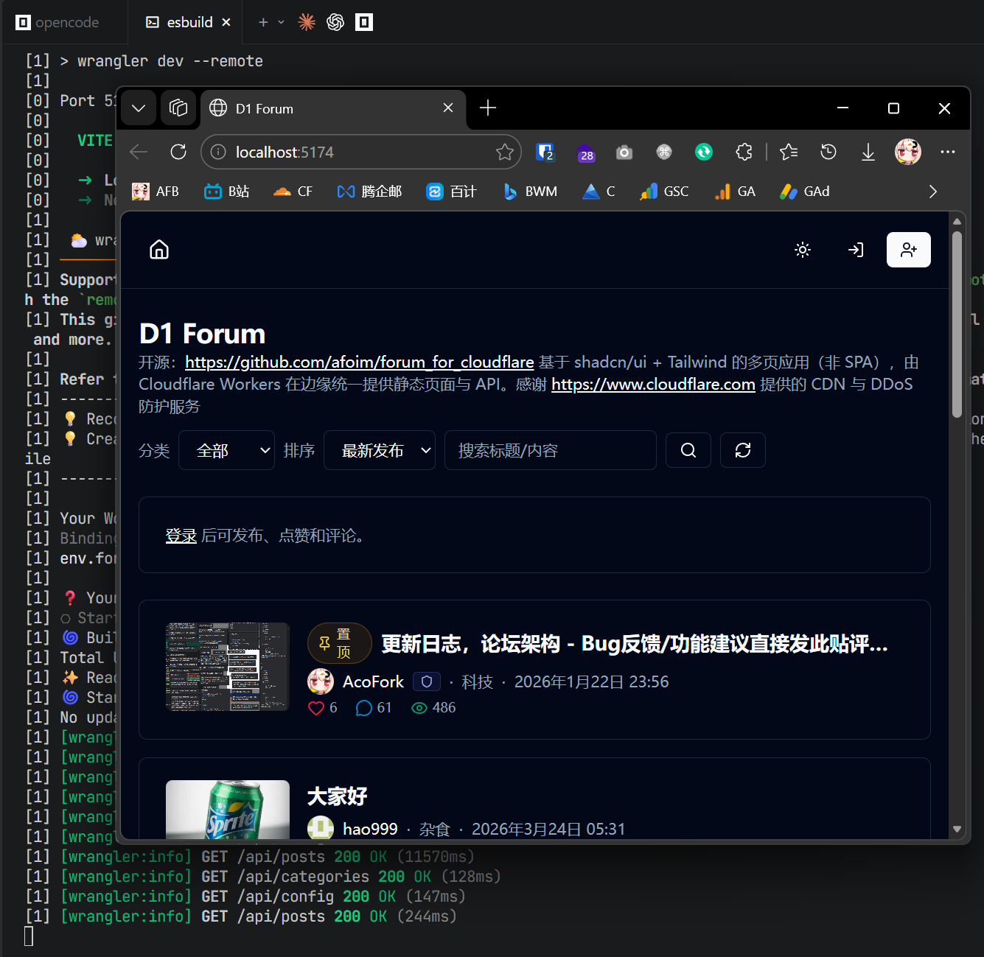
Task: Open the browser extensions puzzle icon
Action: pyautogui.click(x=744, y=153)
